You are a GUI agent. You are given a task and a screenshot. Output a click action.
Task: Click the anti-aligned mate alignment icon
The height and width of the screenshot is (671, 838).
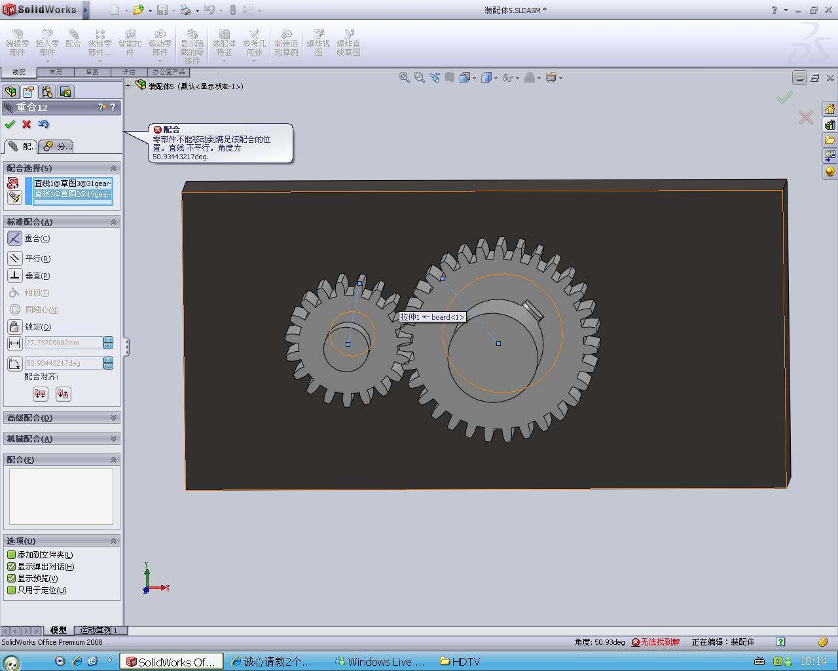pyautogui.click(x=63, y=394)
